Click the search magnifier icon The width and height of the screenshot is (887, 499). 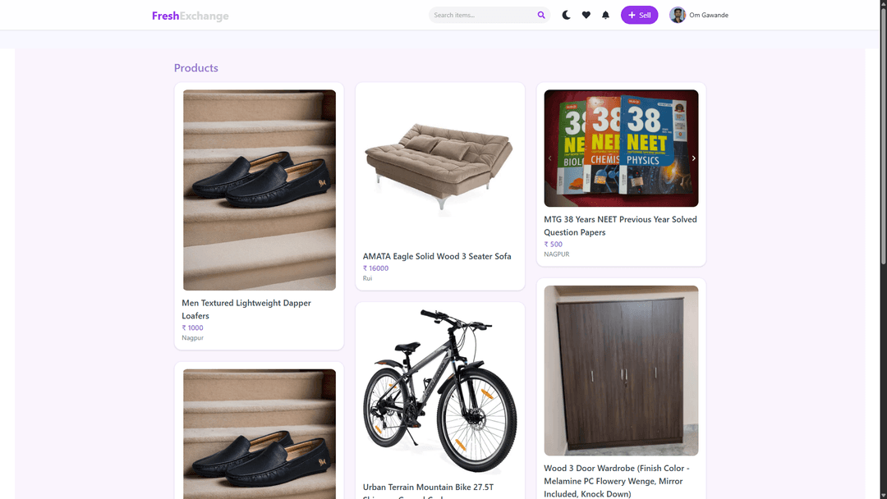click(541, 15)
